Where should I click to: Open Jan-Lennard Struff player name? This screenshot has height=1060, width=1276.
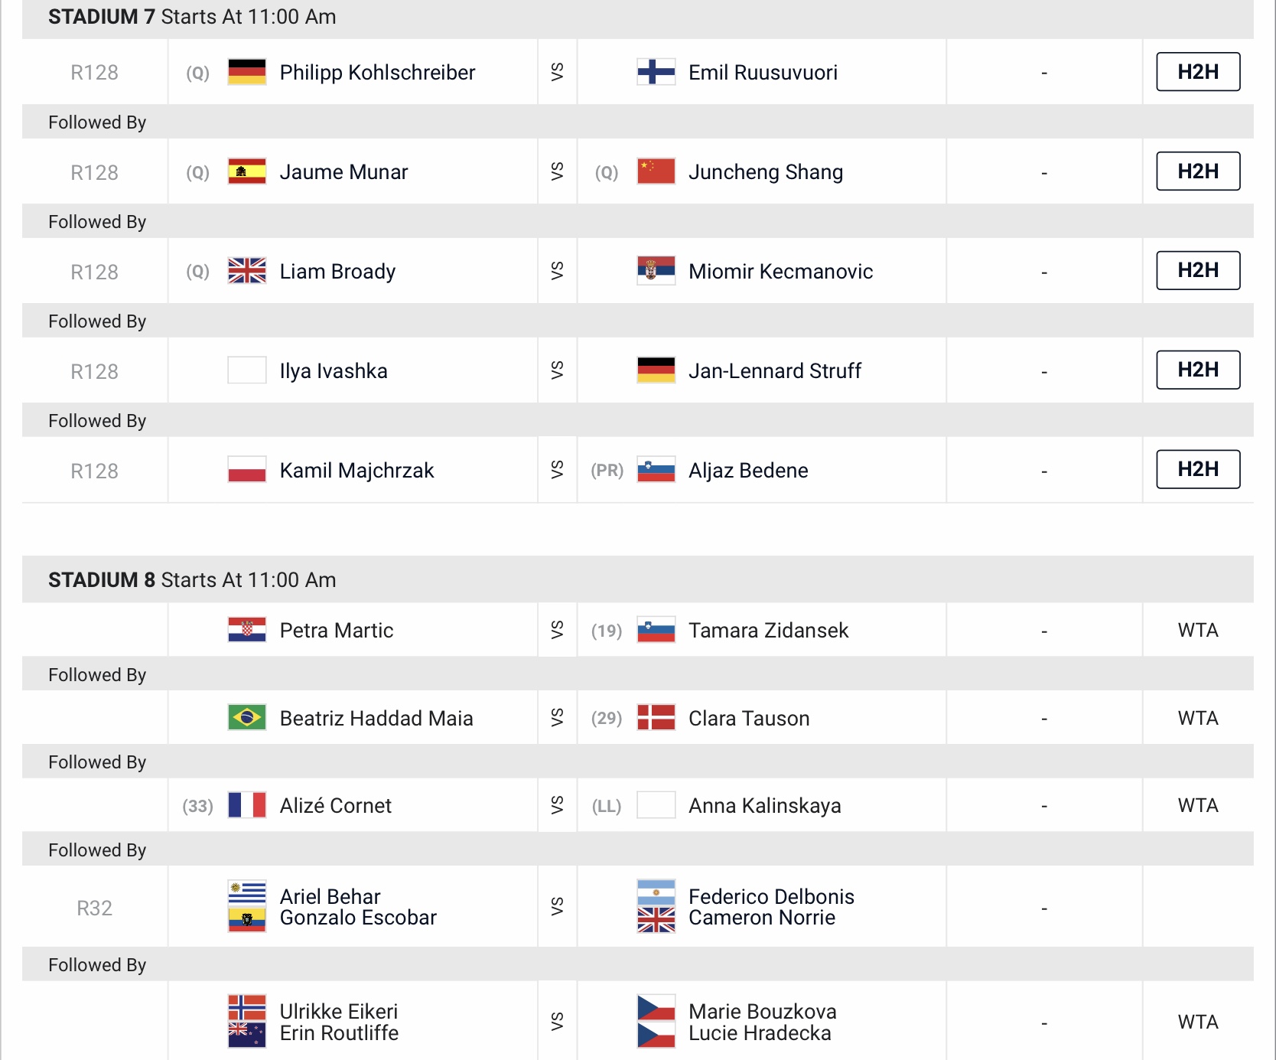tap(775, 371)
